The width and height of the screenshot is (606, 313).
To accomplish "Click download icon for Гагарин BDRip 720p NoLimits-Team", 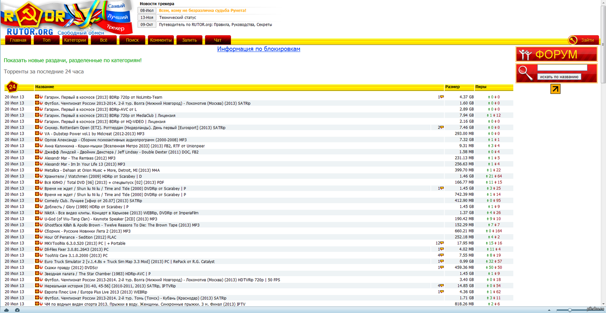I will click(37, 97).
